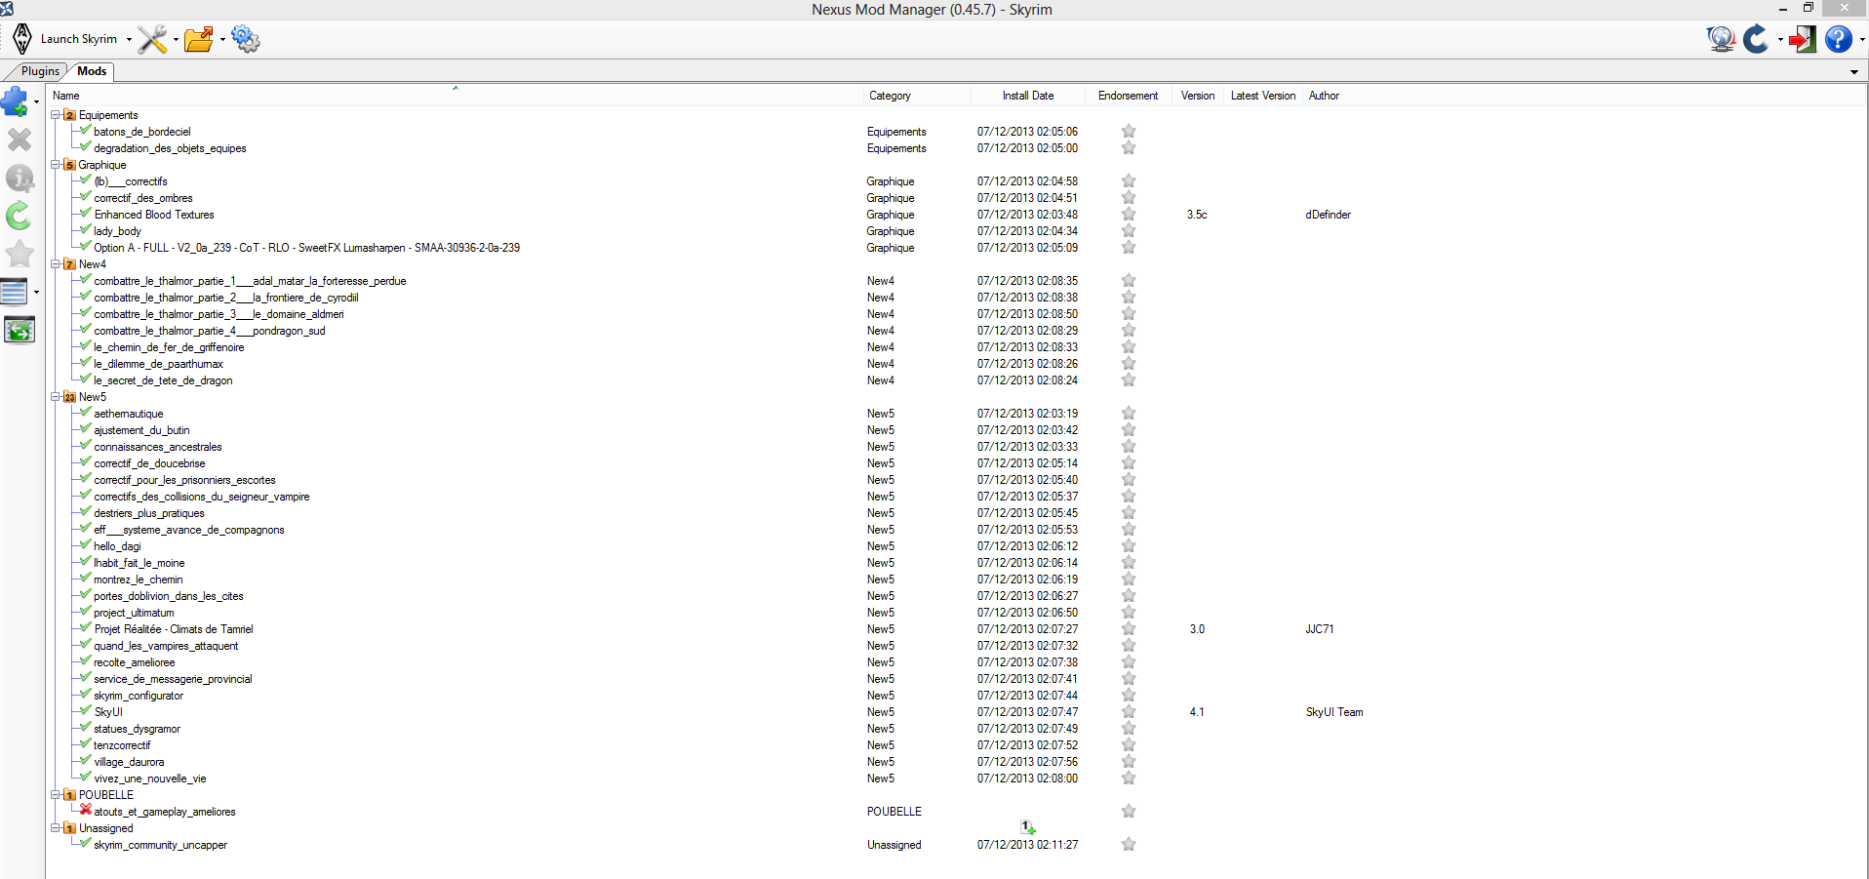Collapse the New5 category group
The height and width of the screenshot is (879, 1869).
tap(56, 396)
